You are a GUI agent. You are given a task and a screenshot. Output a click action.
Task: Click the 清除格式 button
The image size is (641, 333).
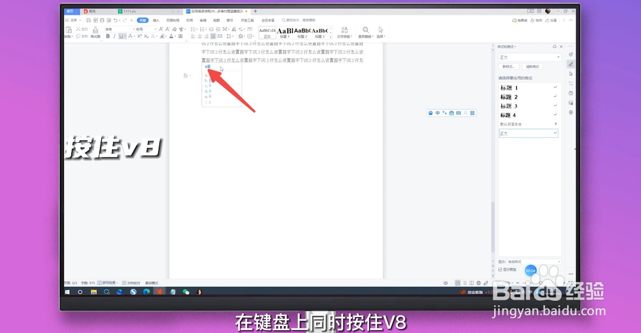pyautogui.click(x=532, y=67)
